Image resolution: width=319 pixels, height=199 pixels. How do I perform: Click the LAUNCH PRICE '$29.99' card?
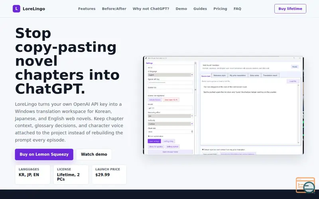click(x=109, y=175)
